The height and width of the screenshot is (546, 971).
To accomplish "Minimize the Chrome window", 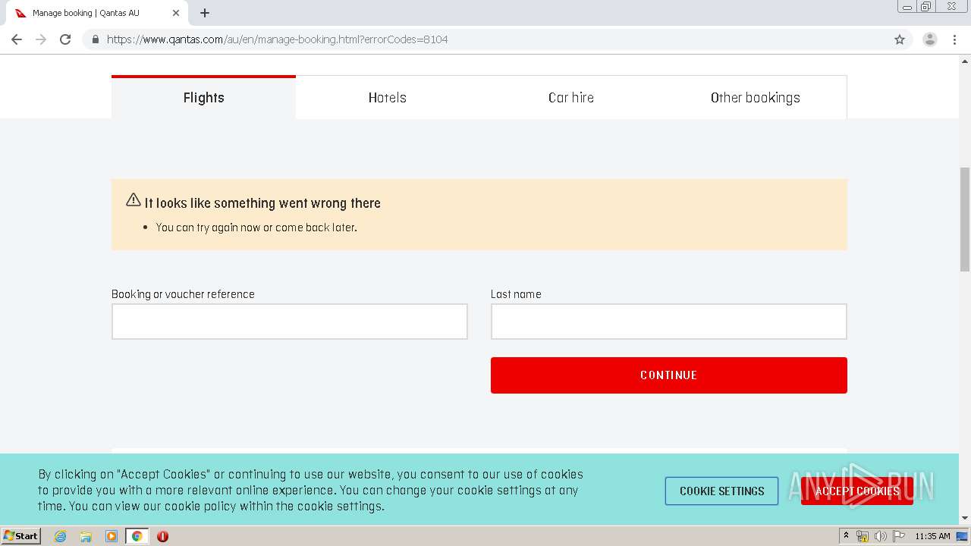I will pos(907,7).
